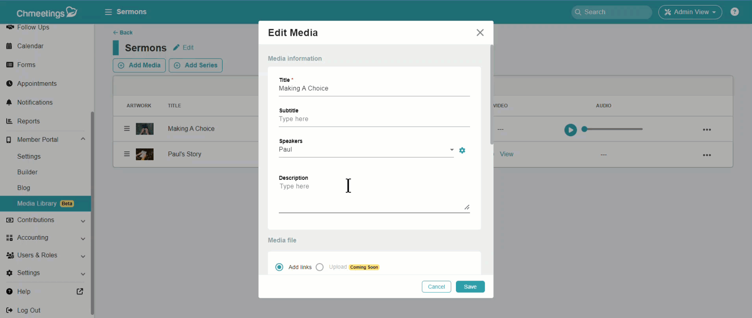Select the Upload radio button
The height and width of the screenshot is (318, 752).
point(320,267)
